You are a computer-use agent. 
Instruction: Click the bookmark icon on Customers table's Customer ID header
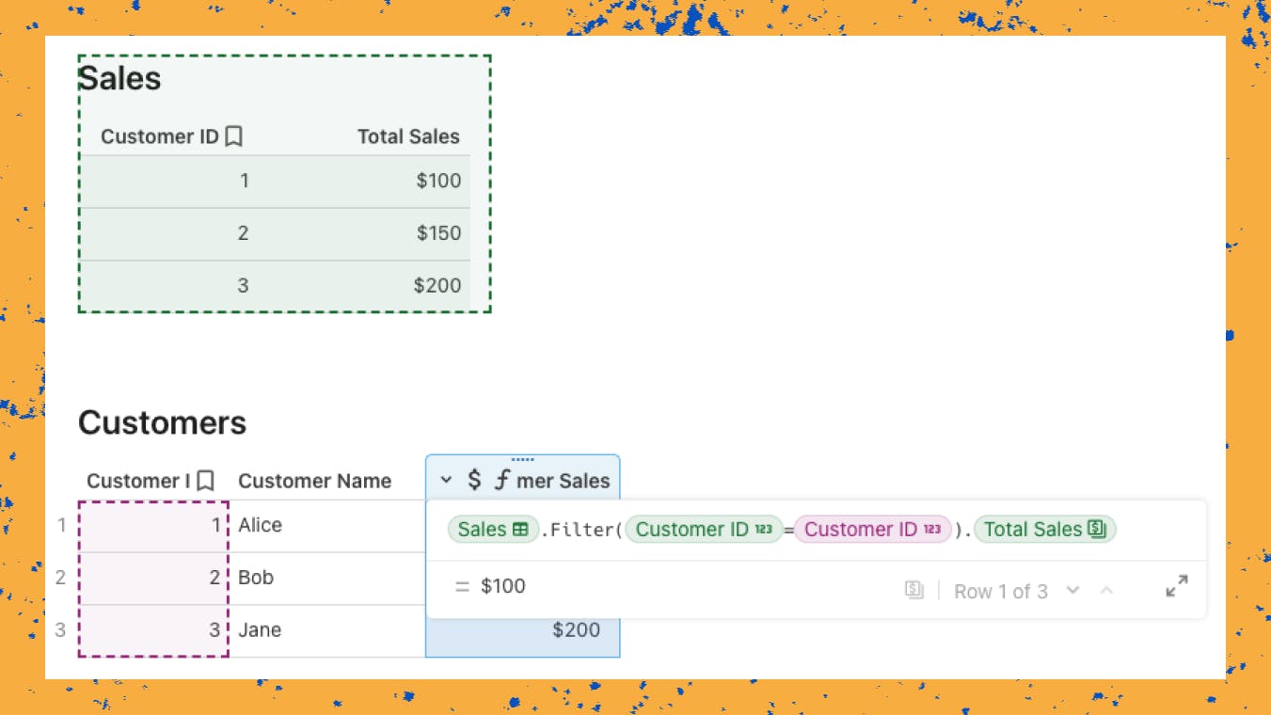click(x=206, y=480)
